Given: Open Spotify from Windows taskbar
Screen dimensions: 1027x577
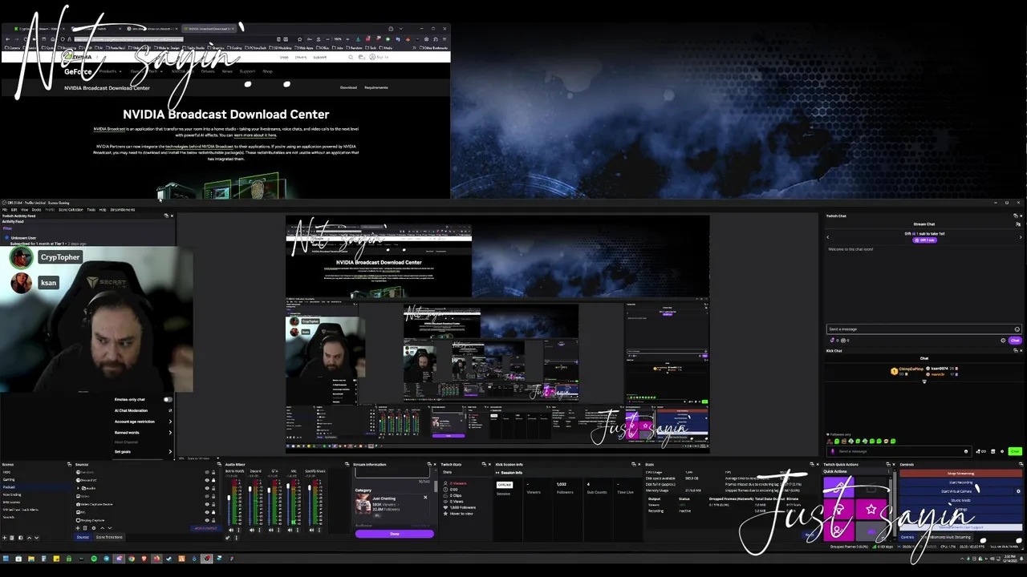Looking at the screenshot, I should [x=94, y=558].
